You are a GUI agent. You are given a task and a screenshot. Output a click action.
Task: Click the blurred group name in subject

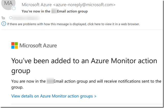click(55, 11)
